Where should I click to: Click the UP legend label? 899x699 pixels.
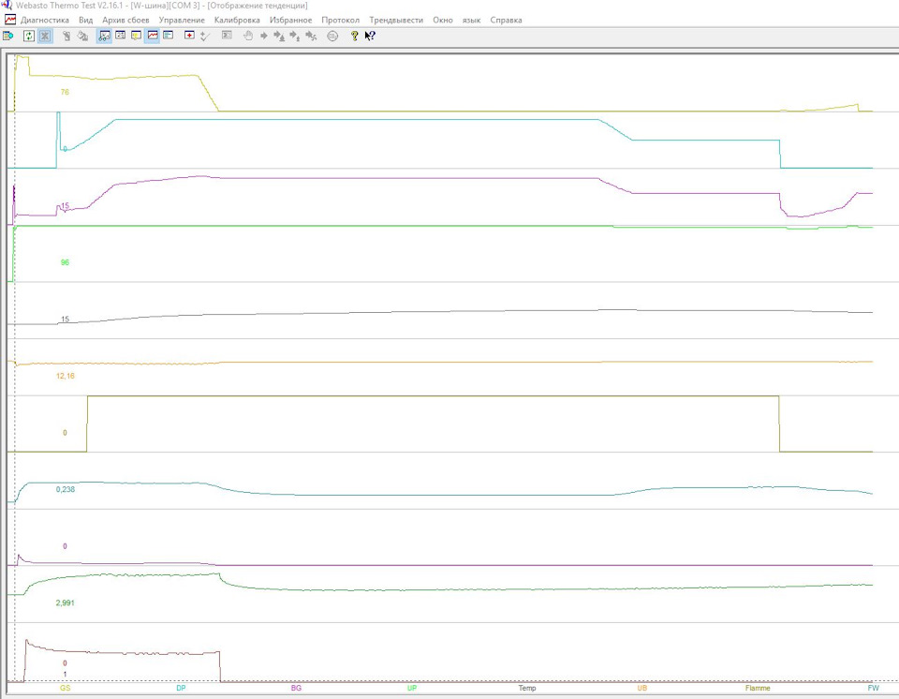point(412,688)
